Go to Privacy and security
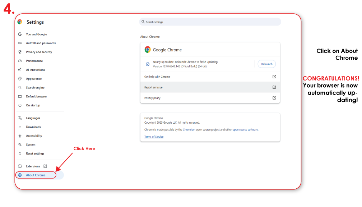 click(39, 52)
